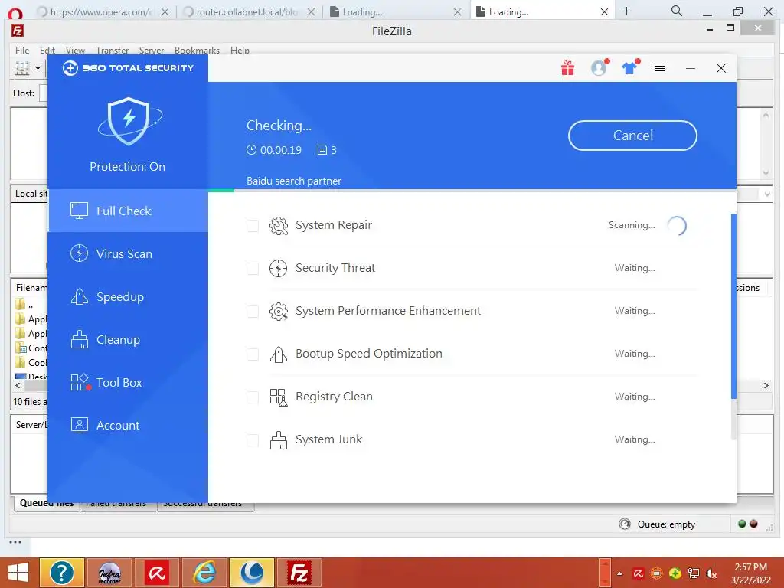The width and height of the screenshot is (784, 588).
Task: Click the scan progress bar
Action: [x=472, y=191]
